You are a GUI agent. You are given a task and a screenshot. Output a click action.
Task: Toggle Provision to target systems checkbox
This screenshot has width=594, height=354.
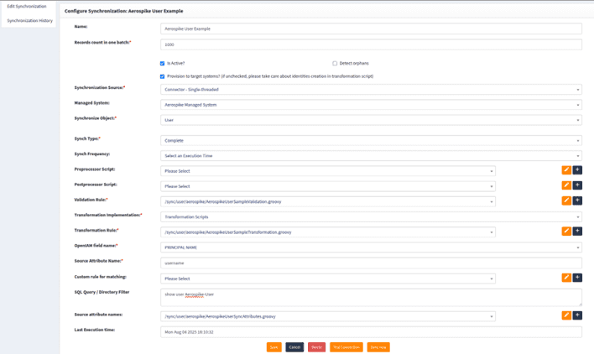pos(163,76)
